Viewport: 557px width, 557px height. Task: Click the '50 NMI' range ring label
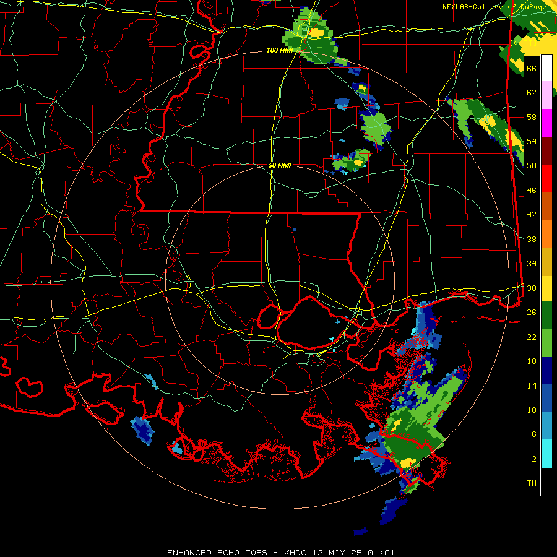280,165
